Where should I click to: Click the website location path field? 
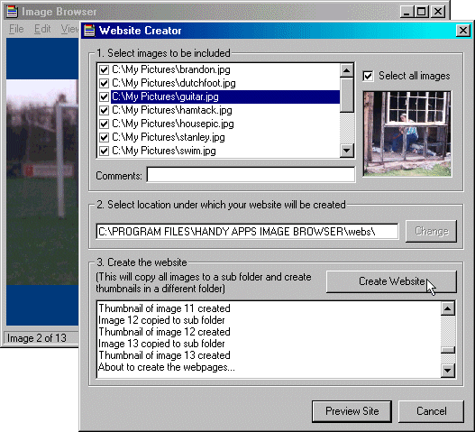coord(247,232)
